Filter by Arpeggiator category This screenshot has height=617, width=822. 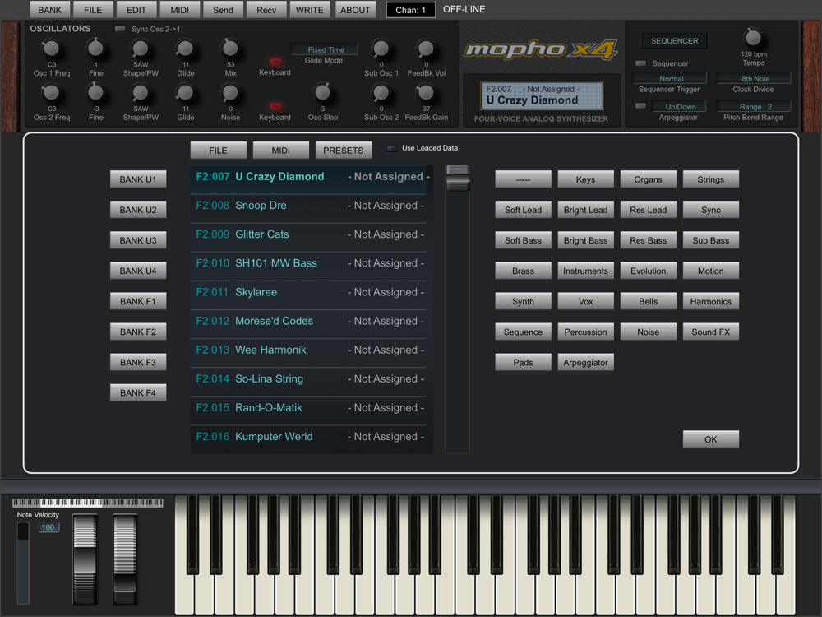(585, 362)
